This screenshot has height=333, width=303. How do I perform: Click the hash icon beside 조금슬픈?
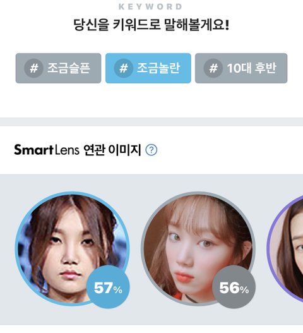33,68
